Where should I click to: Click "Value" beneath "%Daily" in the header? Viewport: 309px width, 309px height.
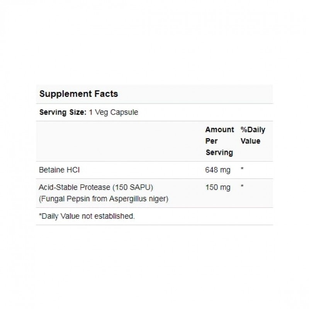click(250, 141)
